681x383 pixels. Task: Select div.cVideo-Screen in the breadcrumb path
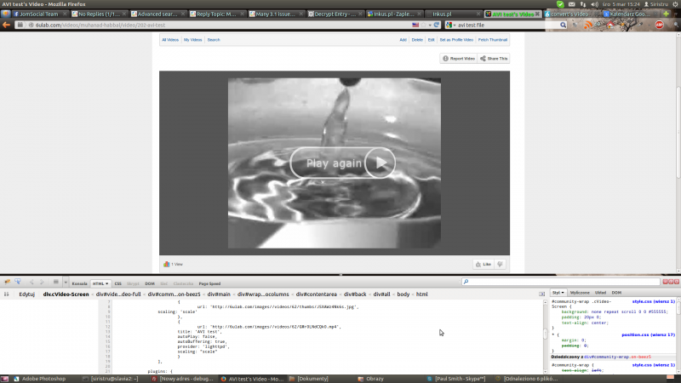pos(66,294)
